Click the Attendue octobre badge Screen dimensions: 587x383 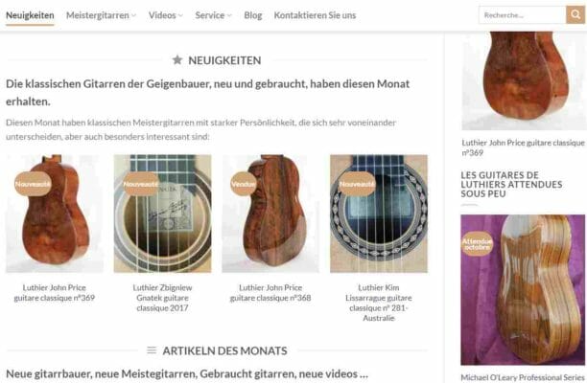[x=477, y=243]
